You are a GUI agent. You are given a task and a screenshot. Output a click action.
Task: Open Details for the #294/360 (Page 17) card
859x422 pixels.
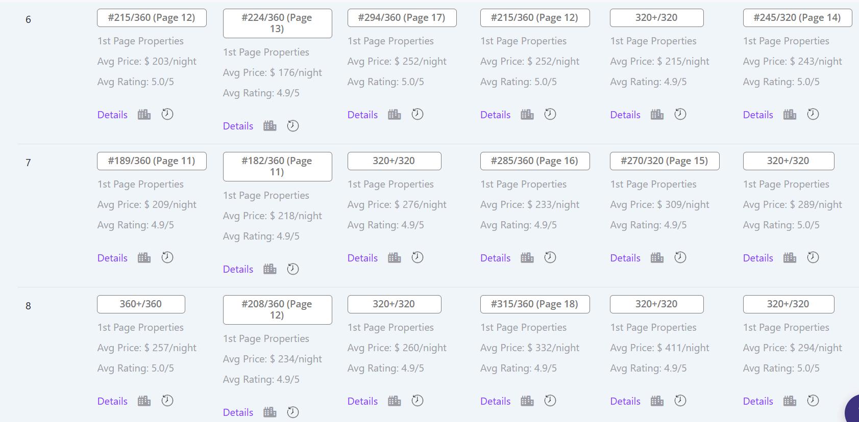point(362,115)
